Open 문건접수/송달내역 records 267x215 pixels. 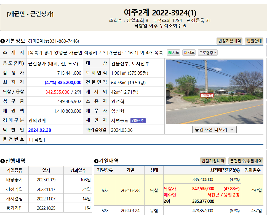click(246, 161)
